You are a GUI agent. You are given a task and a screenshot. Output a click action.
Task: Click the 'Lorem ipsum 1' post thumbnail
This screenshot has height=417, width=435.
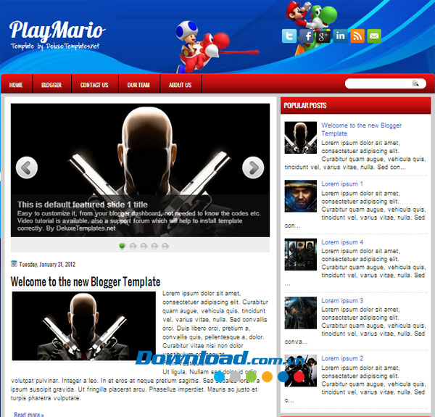[x=300, y=196]
